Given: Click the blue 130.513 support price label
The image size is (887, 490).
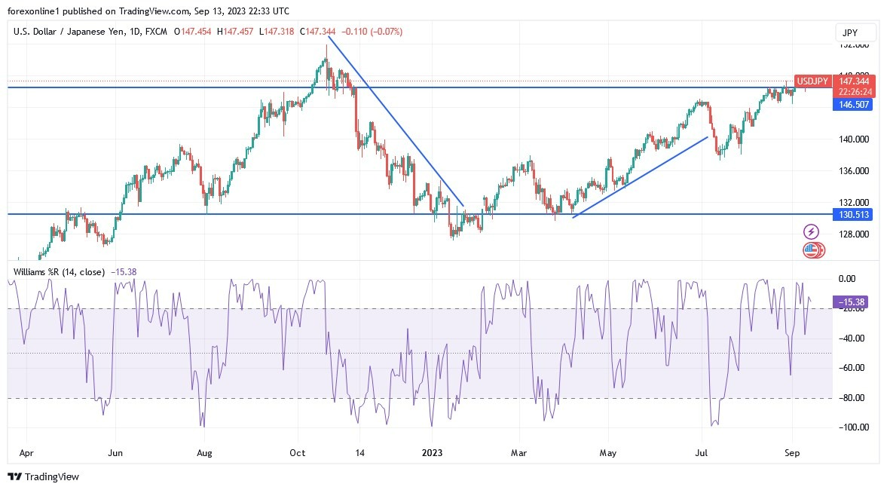Looking at the screenshot, I should click(x=852, y=215).
